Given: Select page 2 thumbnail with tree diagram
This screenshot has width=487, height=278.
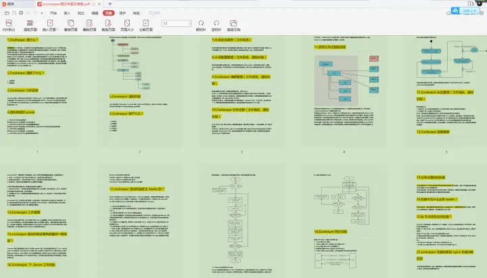Looking at the screenshot, I should point(139,90).
